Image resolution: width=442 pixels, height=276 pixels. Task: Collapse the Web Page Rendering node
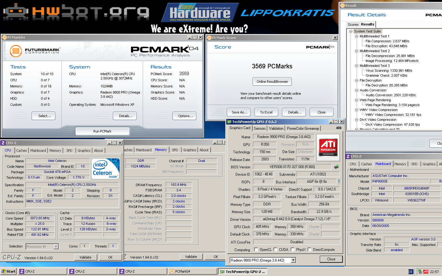pyautogui.click(x=356, y=100)
